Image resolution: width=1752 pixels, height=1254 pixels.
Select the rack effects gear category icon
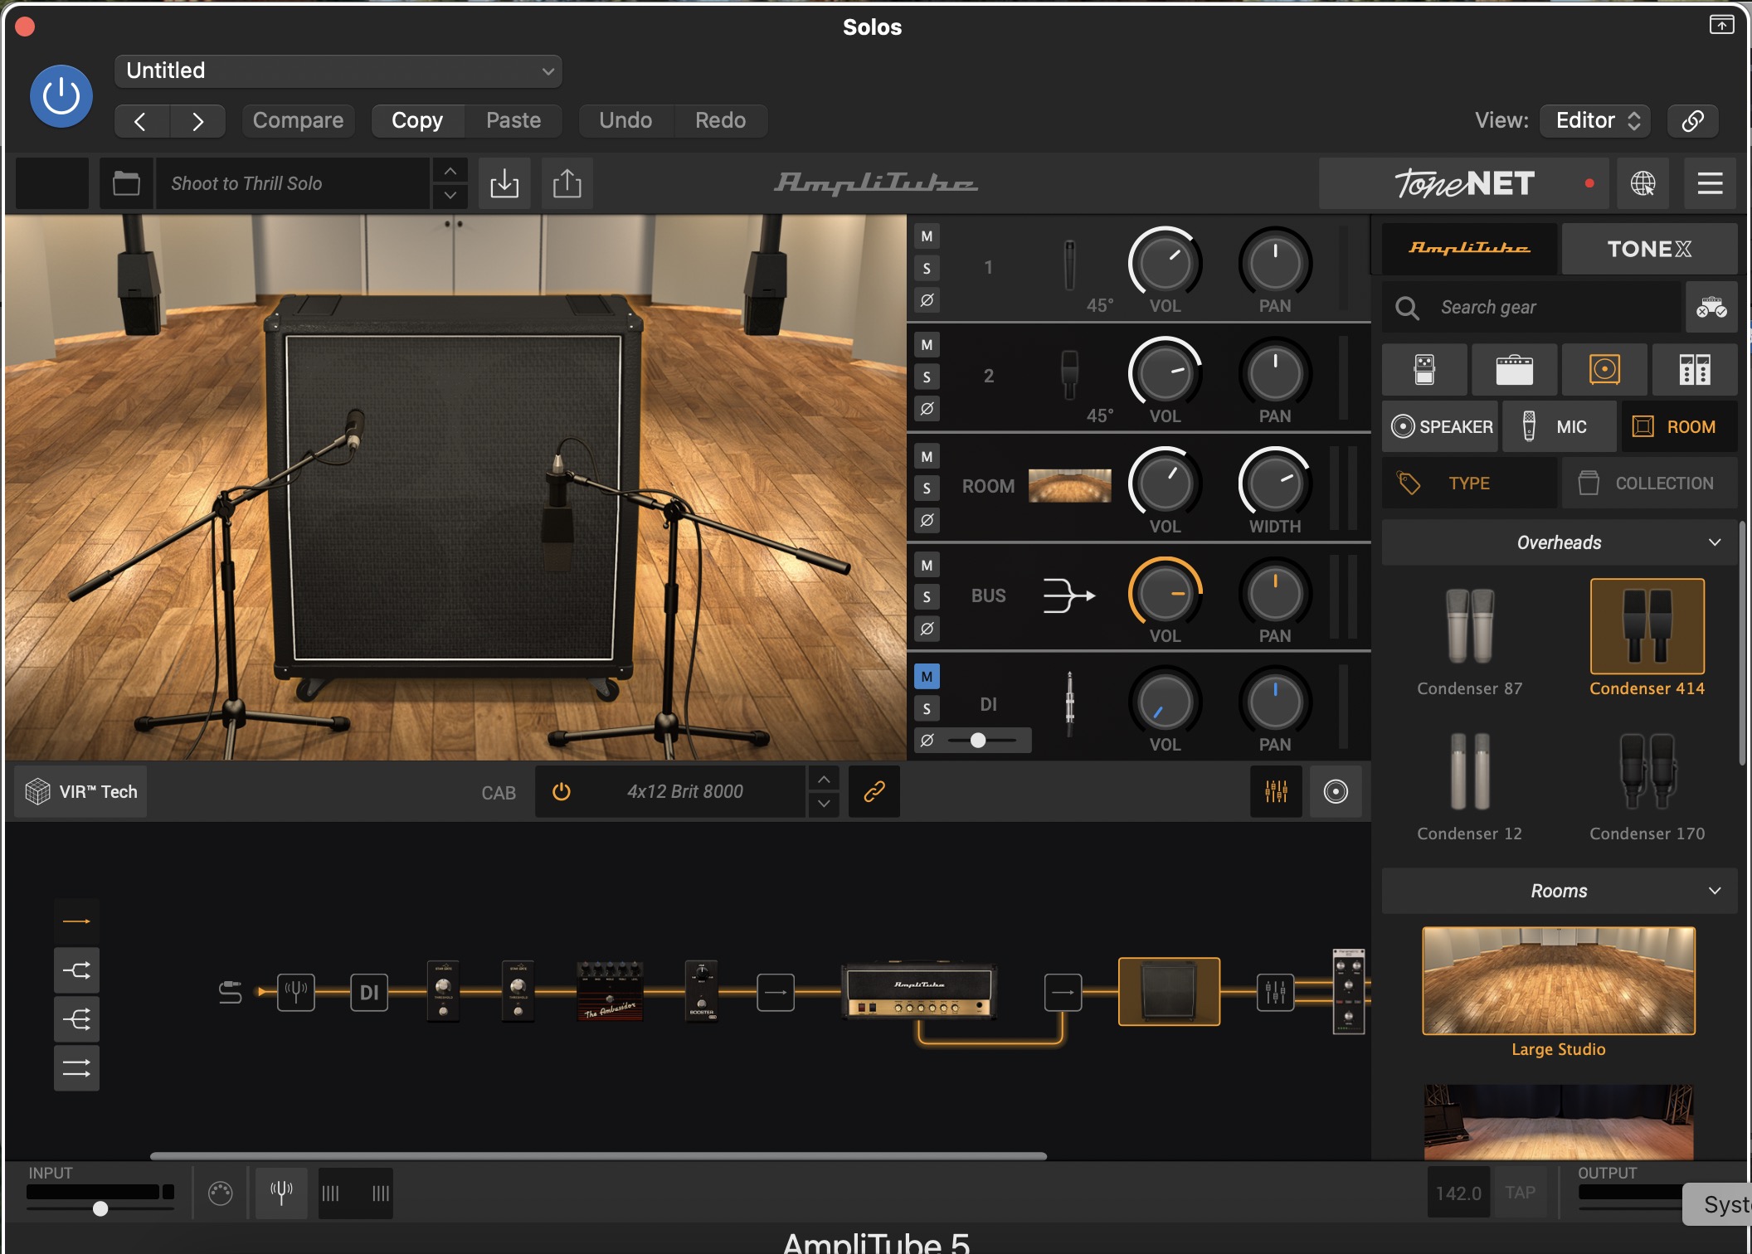click(1695, 370)
